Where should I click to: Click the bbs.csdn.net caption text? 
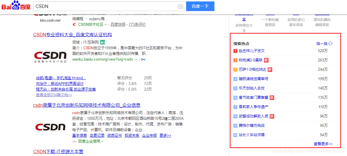(50, 20)
